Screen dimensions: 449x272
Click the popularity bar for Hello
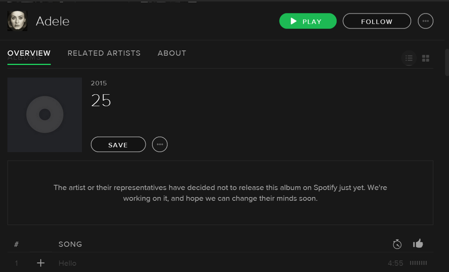pos(418,263)
